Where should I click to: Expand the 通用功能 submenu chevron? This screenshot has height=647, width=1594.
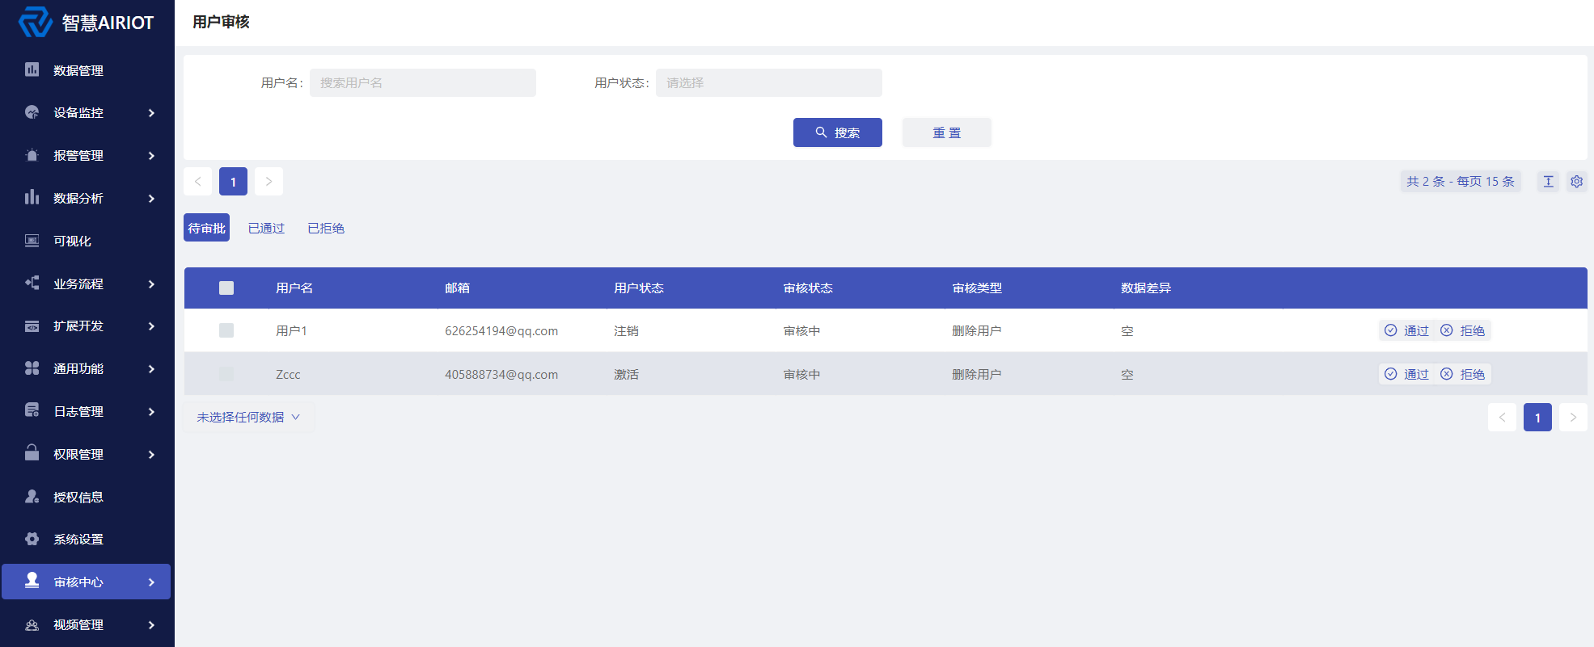click(x=151, y=369)
